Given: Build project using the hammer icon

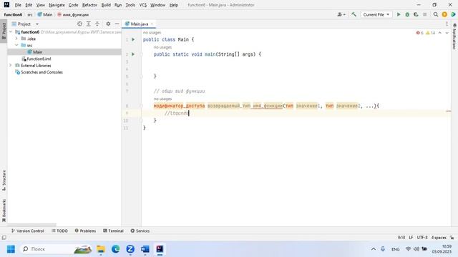Looking at the screenshot, I should [354, 14].
